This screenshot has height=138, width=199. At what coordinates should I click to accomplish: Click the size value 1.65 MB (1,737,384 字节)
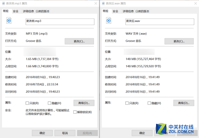click(42, 59)
